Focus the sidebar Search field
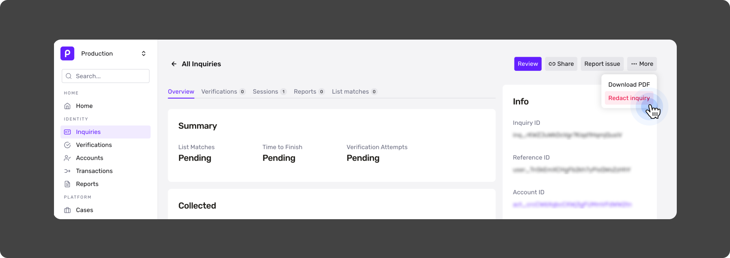 click(x=105, y=76)
